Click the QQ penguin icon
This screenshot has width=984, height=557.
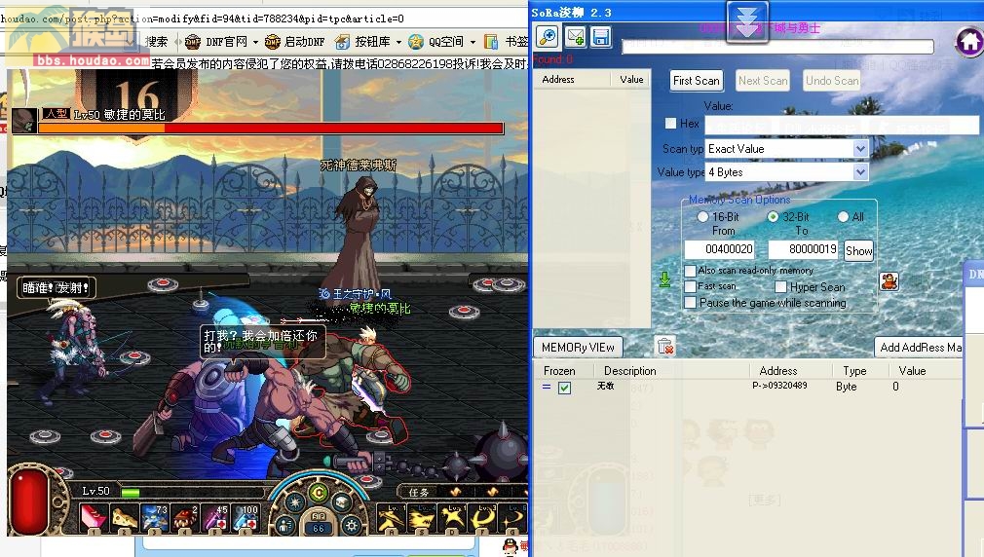(x=511, y=547)
